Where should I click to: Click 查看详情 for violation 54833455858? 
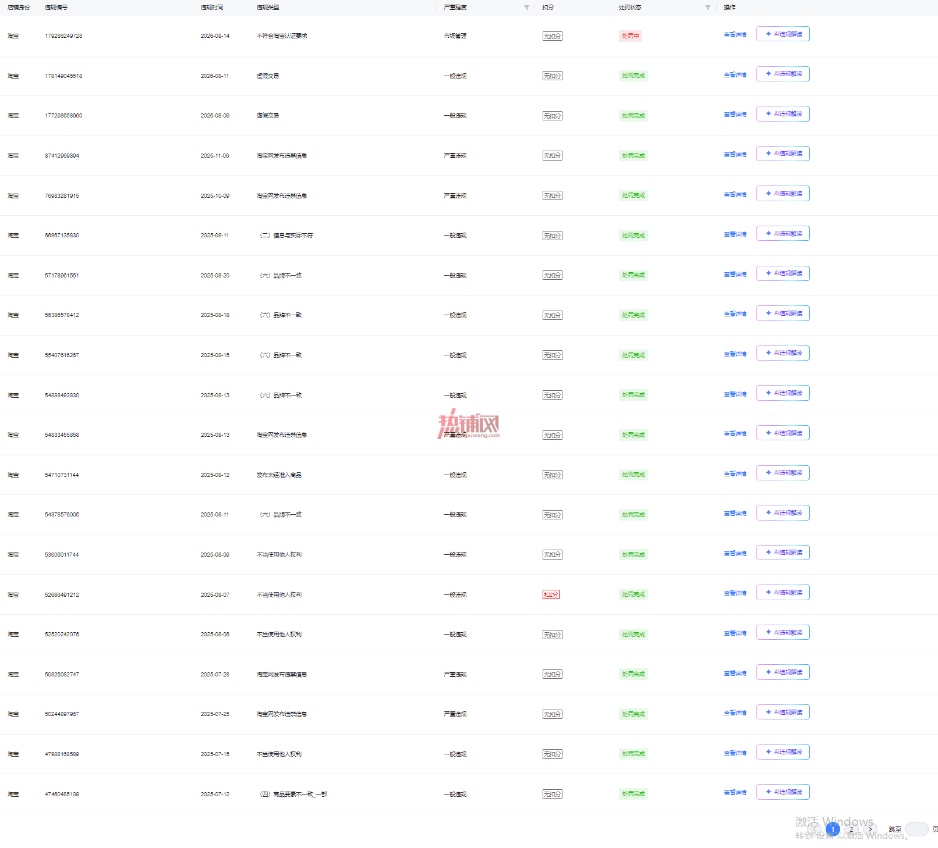[735, 434]
